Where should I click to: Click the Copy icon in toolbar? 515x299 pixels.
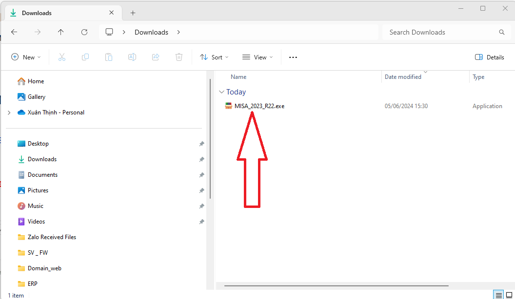tap(85, 57)
